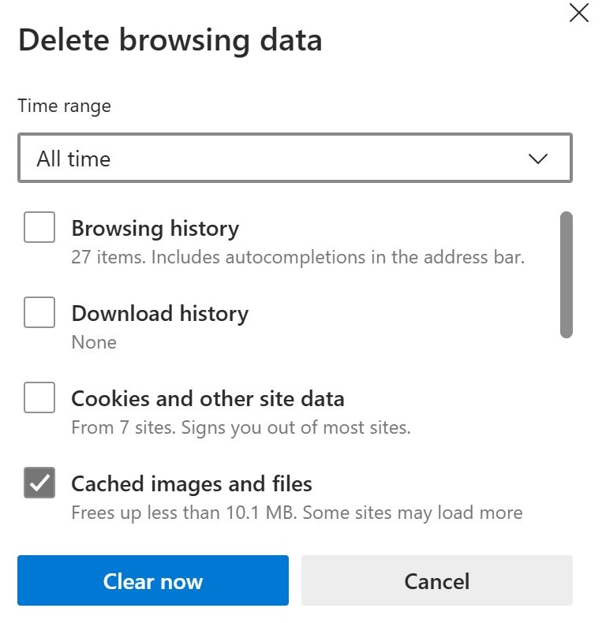Click the Delete browsing data heading
Viewport: 602px width, 623px height.
point(170,40)
